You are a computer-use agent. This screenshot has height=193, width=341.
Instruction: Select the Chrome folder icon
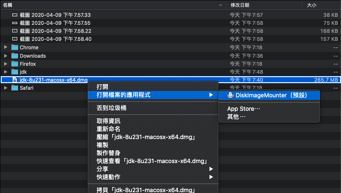click(x=15, y=47)
